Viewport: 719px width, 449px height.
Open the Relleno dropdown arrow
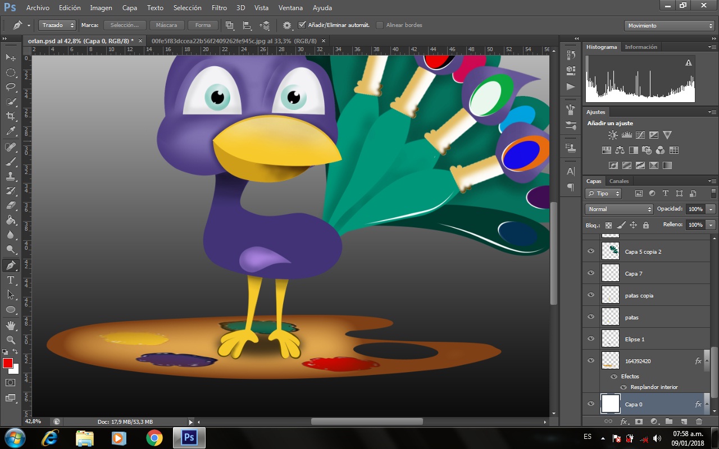pos(711,224)
